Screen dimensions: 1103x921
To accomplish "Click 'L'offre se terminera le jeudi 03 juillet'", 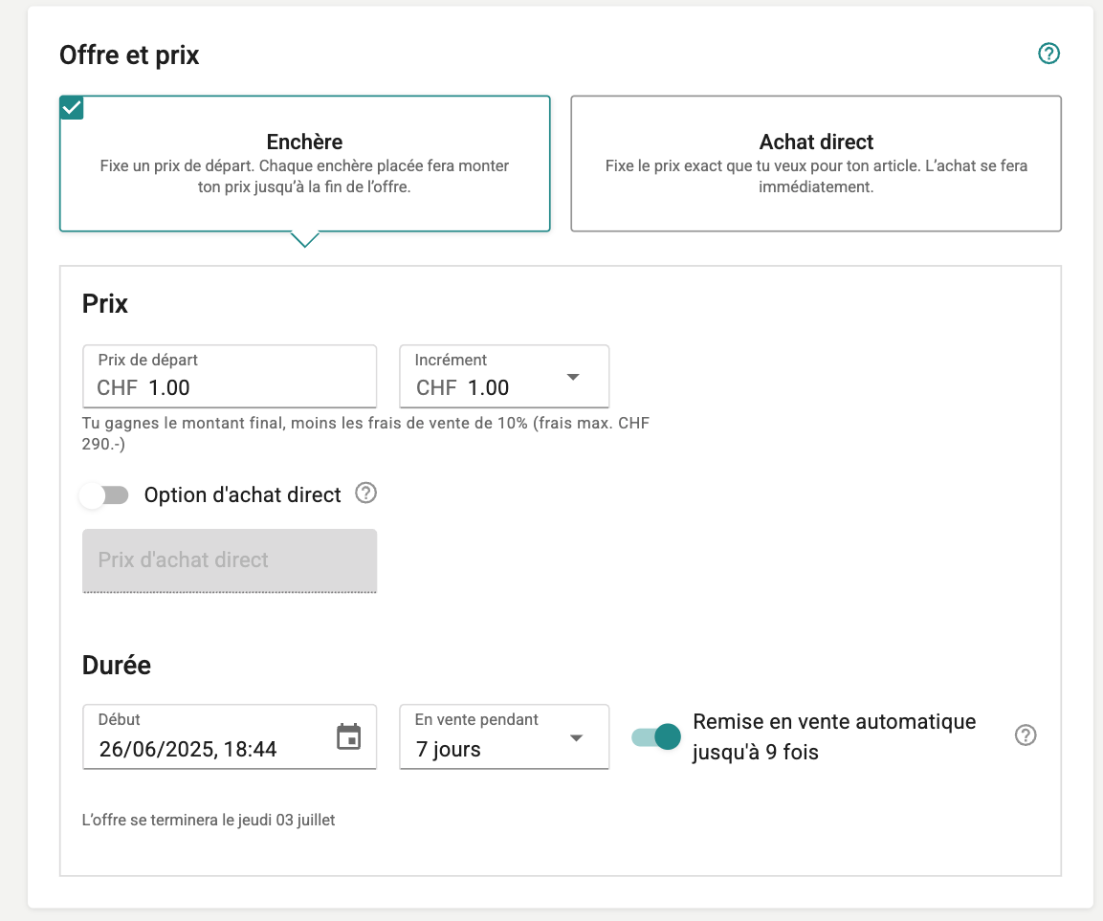I will pyautogui.click(x=209, y=820).
